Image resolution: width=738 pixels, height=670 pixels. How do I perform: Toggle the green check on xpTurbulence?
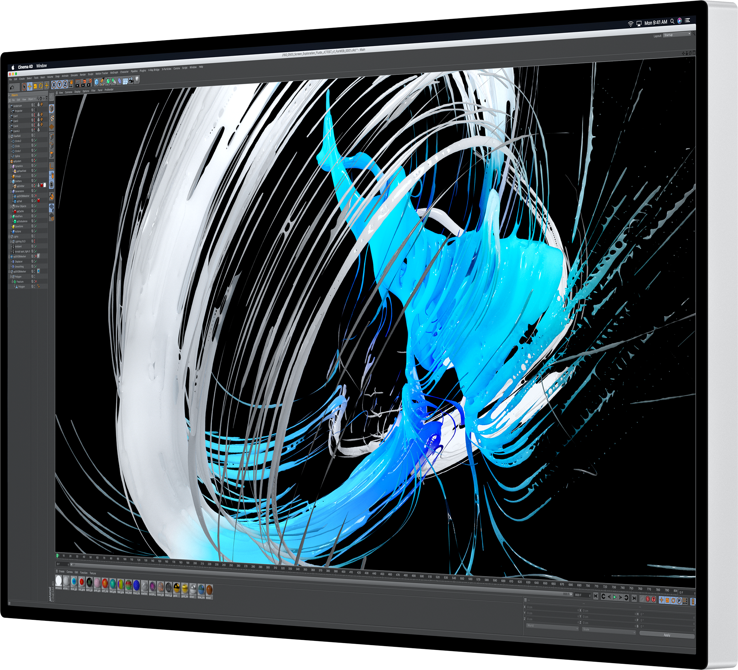pos(36,222)
